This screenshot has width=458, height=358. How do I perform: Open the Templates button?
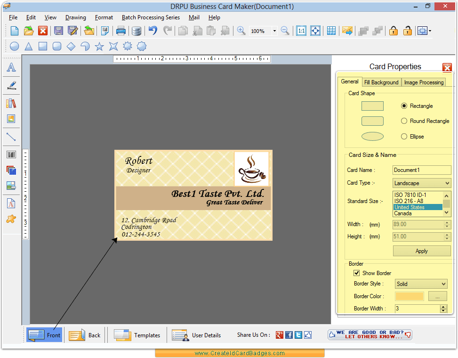coord(137,335)
